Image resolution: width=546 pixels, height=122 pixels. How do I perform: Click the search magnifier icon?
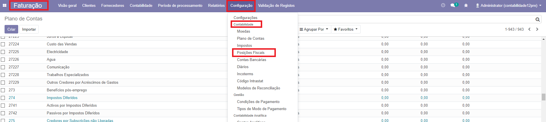click(537, 19)
